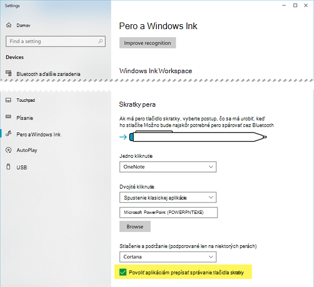Go to Touchpad settings

[26, 100]
